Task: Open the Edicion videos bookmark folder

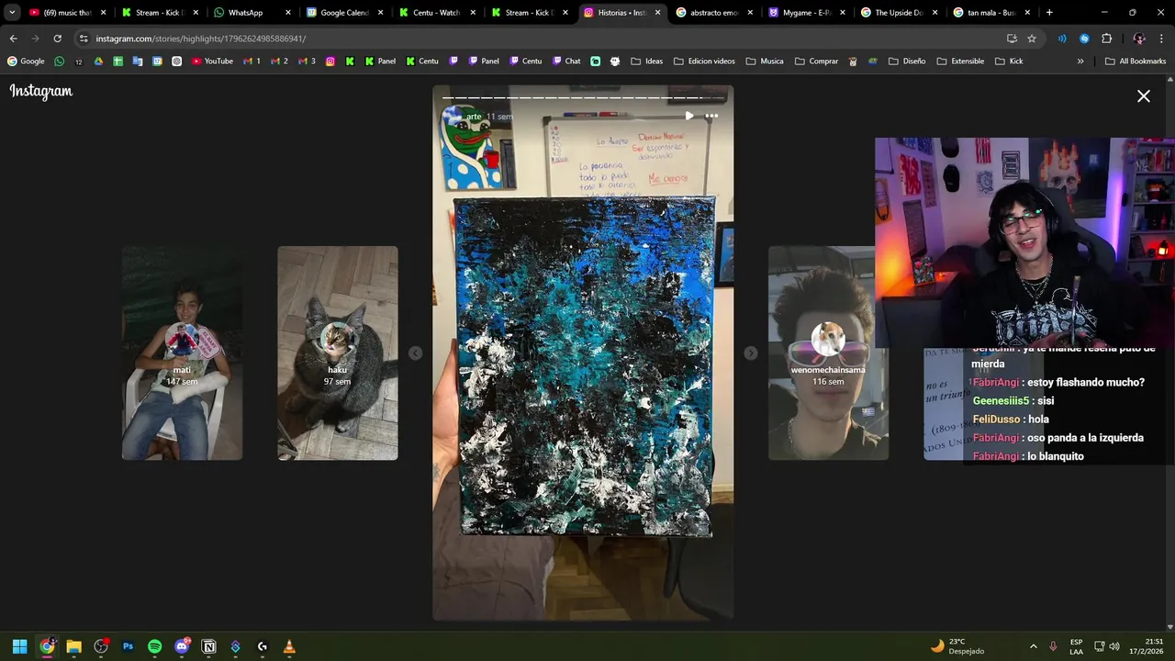Action: point(704,62)
